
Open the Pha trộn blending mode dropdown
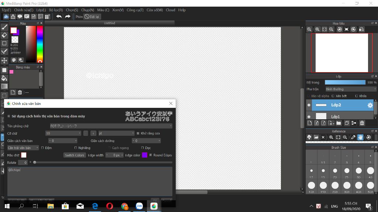[x=351, y=89]
